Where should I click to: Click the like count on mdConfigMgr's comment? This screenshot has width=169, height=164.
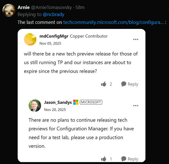click(x=111, y=84)
